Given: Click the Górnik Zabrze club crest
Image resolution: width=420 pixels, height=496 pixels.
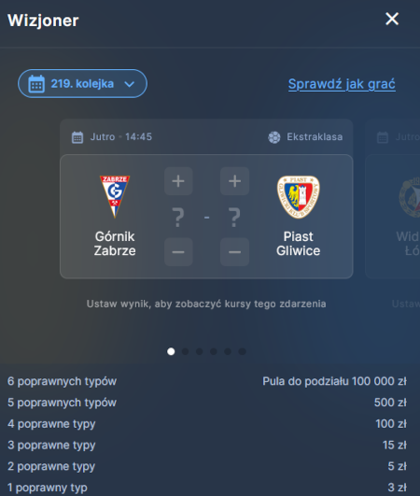Looking at the screenshot, I should (115, 196).
